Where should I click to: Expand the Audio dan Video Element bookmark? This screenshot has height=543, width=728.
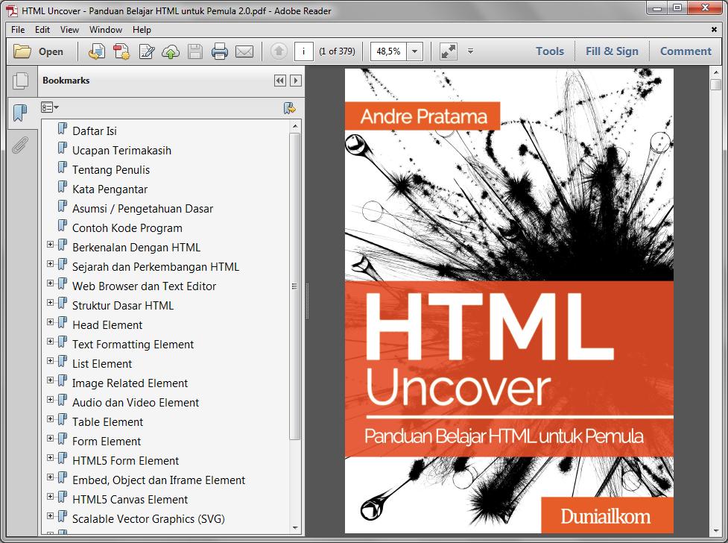(x=50, y=399)
